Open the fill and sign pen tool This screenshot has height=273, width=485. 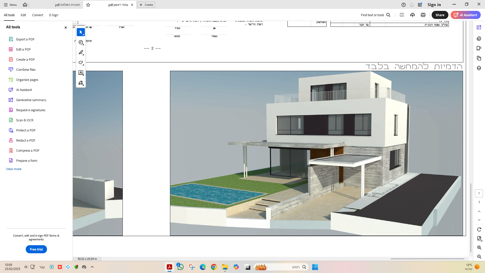click(81, 83)
